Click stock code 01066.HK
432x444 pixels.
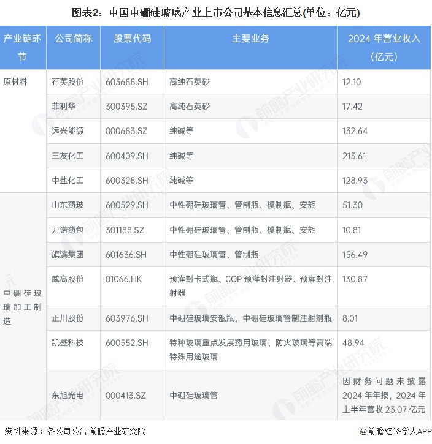tap(123, 279)
